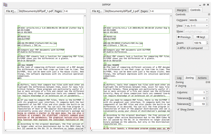213x136 pixels.
Task: Click '@T:Subtle Differences' line in left document
Action: [29, 52]
